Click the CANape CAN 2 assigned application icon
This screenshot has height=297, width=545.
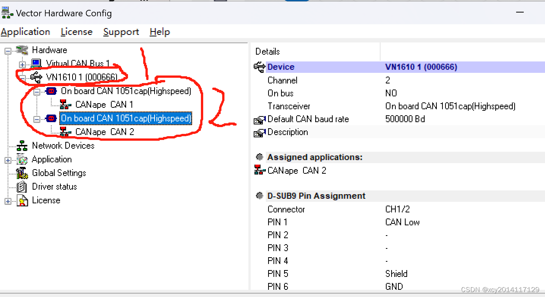260,171
